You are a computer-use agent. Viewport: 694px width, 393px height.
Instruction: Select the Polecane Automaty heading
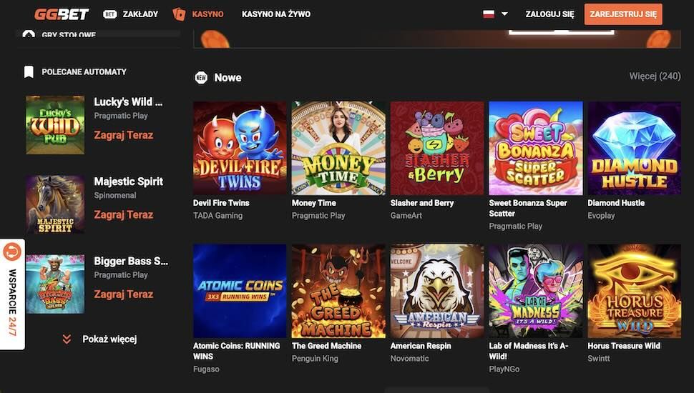84,71
